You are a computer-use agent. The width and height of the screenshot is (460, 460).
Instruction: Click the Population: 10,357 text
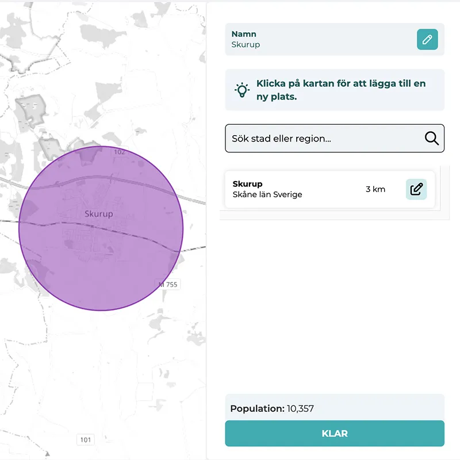pos(271,408)
